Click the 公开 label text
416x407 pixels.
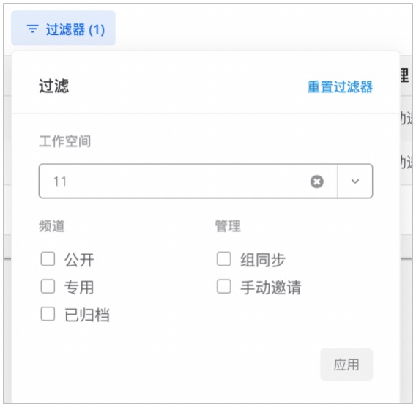(79, 260)
